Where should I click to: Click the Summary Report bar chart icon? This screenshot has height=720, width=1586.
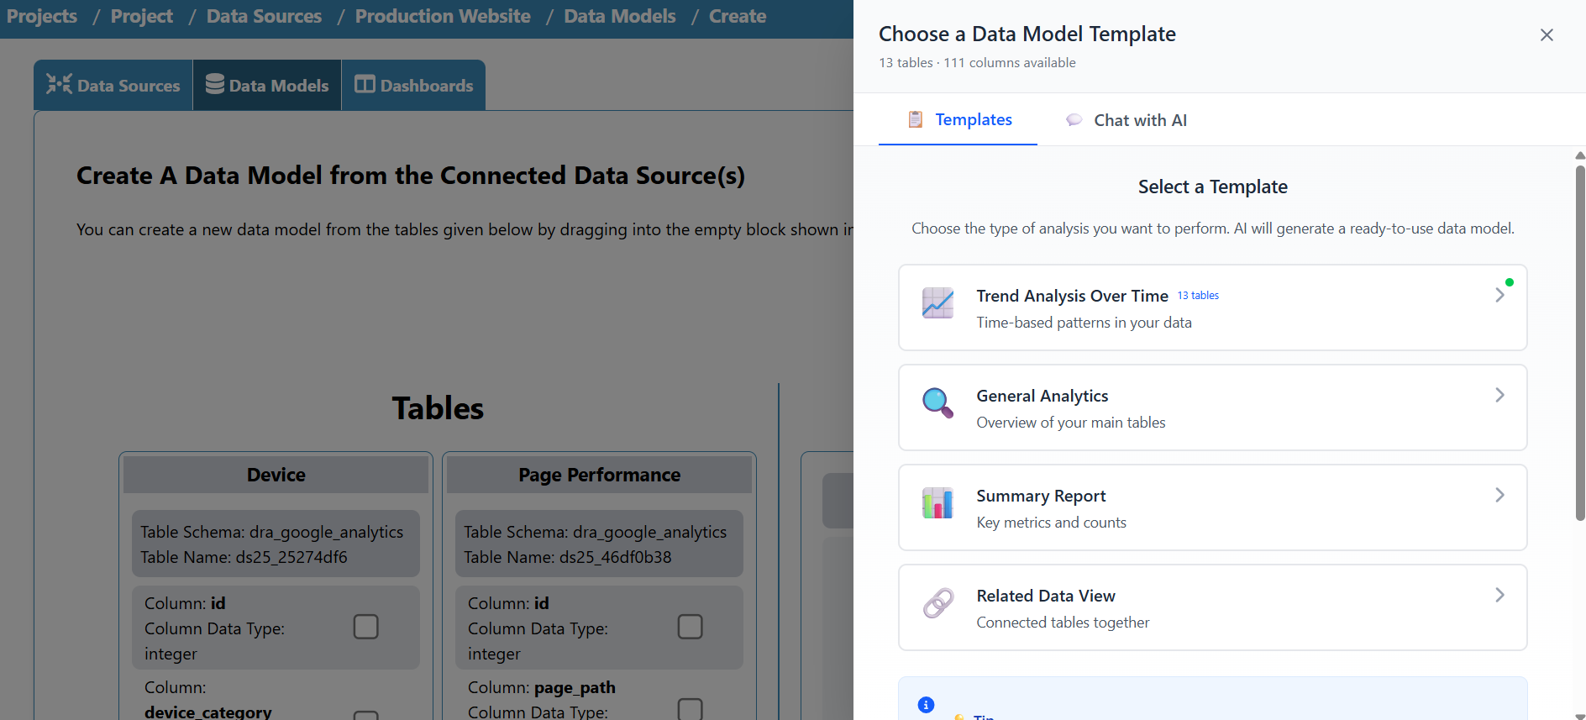(x=937, y=503)
